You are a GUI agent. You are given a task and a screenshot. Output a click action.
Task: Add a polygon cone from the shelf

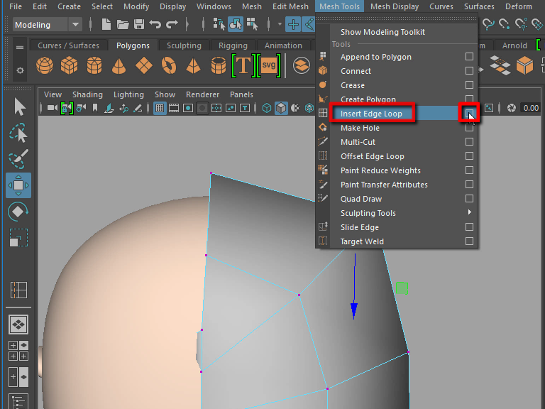(119, 67)
